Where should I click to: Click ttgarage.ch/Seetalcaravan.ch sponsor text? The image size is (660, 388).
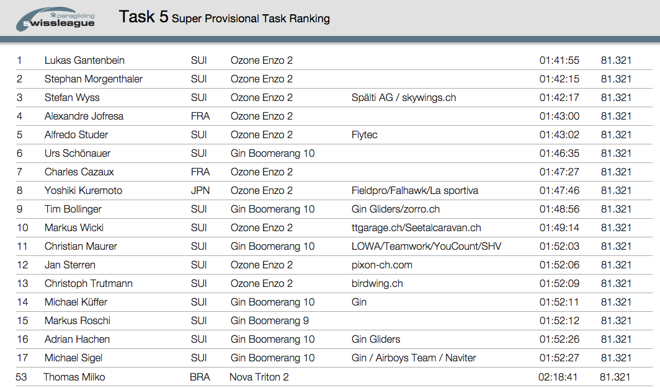tap(416, 228)
